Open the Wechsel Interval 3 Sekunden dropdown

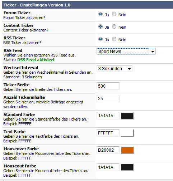click(x=114, y=69)
